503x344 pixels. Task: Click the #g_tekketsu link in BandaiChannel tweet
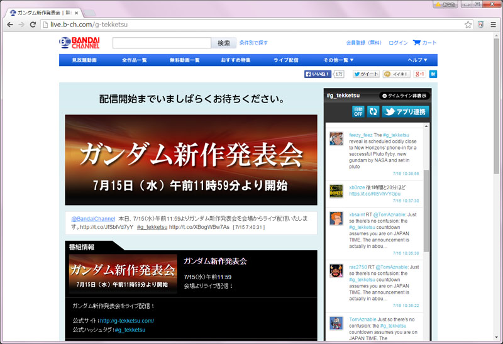pos(152,227)
